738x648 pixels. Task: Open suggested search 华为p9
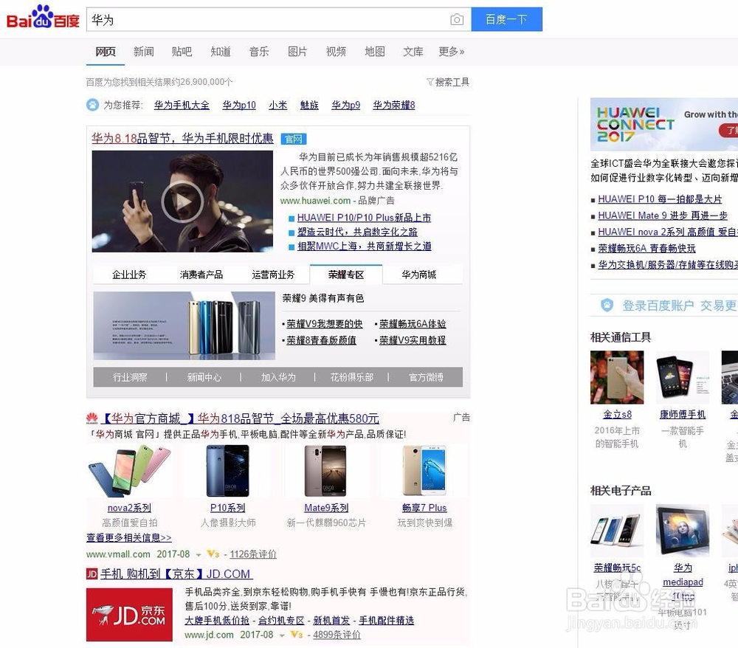[x=346, y=105]
